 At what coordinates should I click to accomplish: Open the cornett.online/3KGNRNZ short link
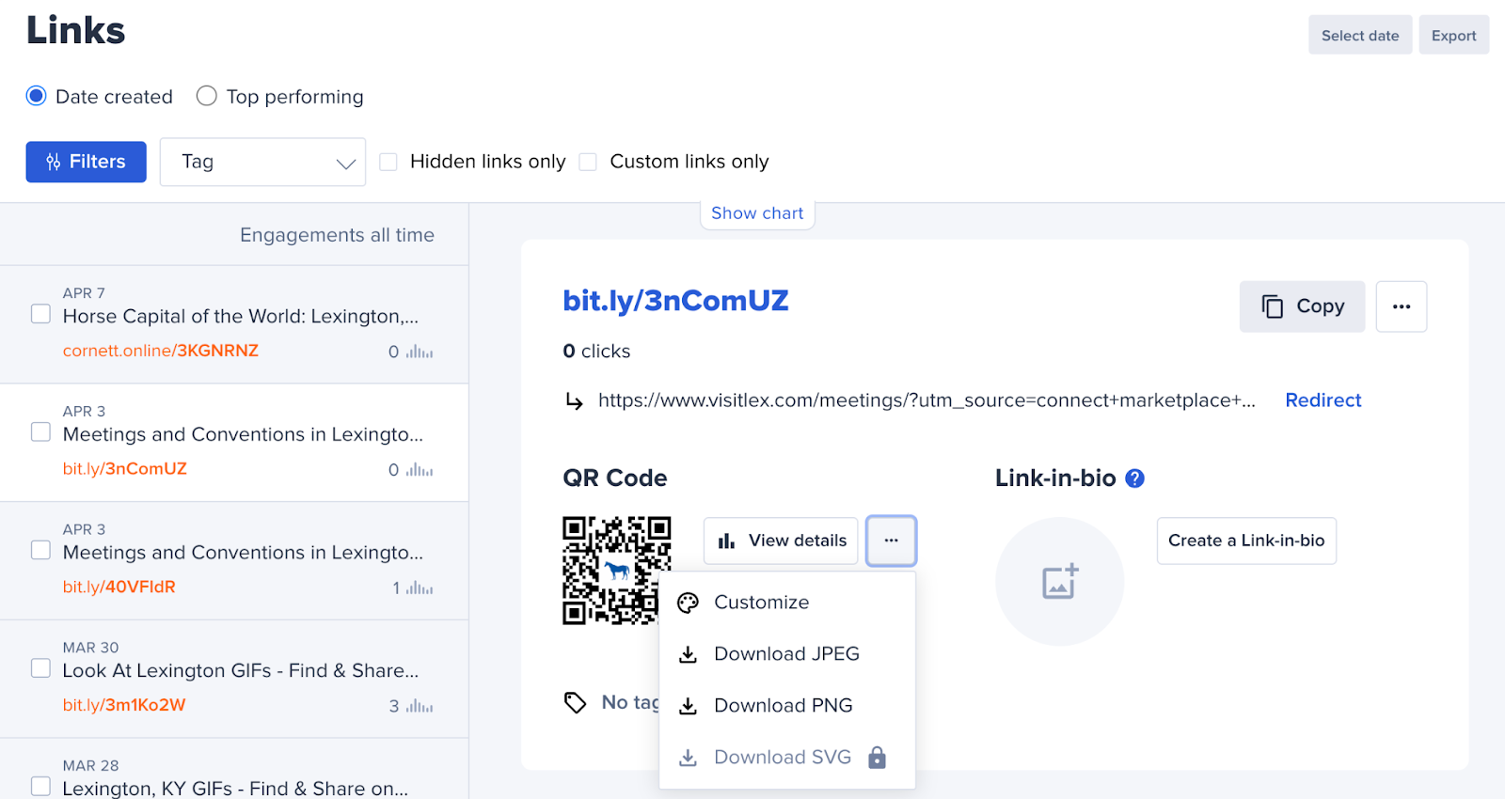(x=161, y=351)
